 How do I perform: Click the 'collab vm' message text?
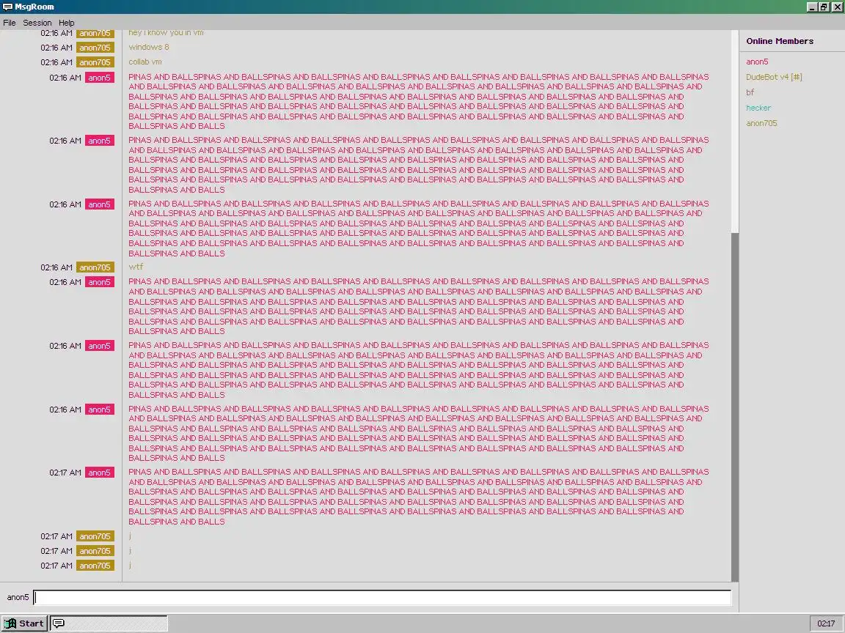145,62
